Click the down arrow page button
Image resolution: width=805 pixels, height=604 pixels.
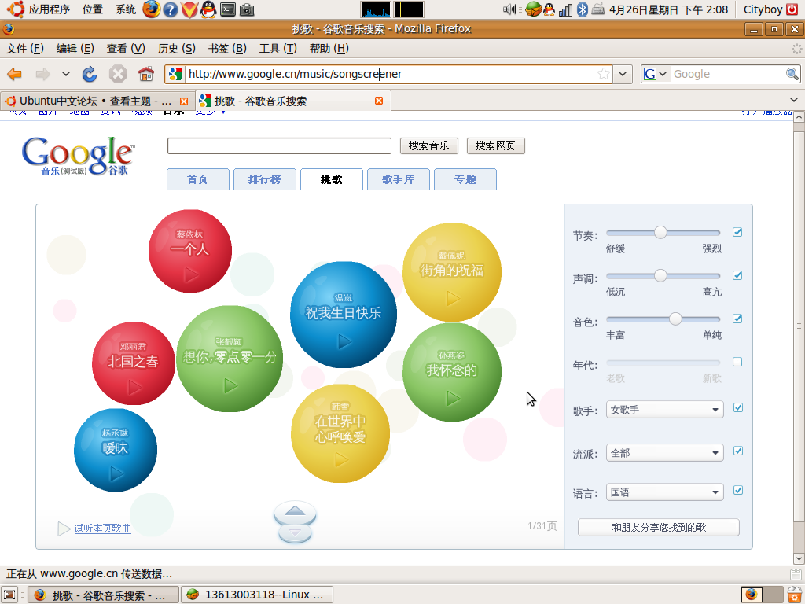[x=295, y=534]
